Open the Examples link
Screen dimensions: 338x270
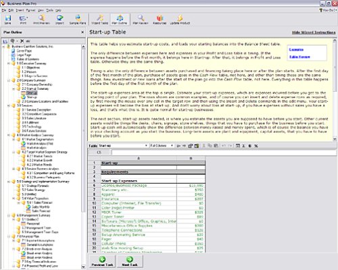point(296,50)
